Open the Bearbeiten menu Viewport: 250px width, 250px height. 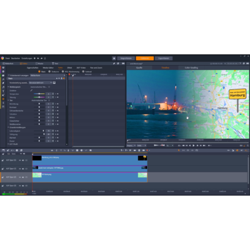16,58
